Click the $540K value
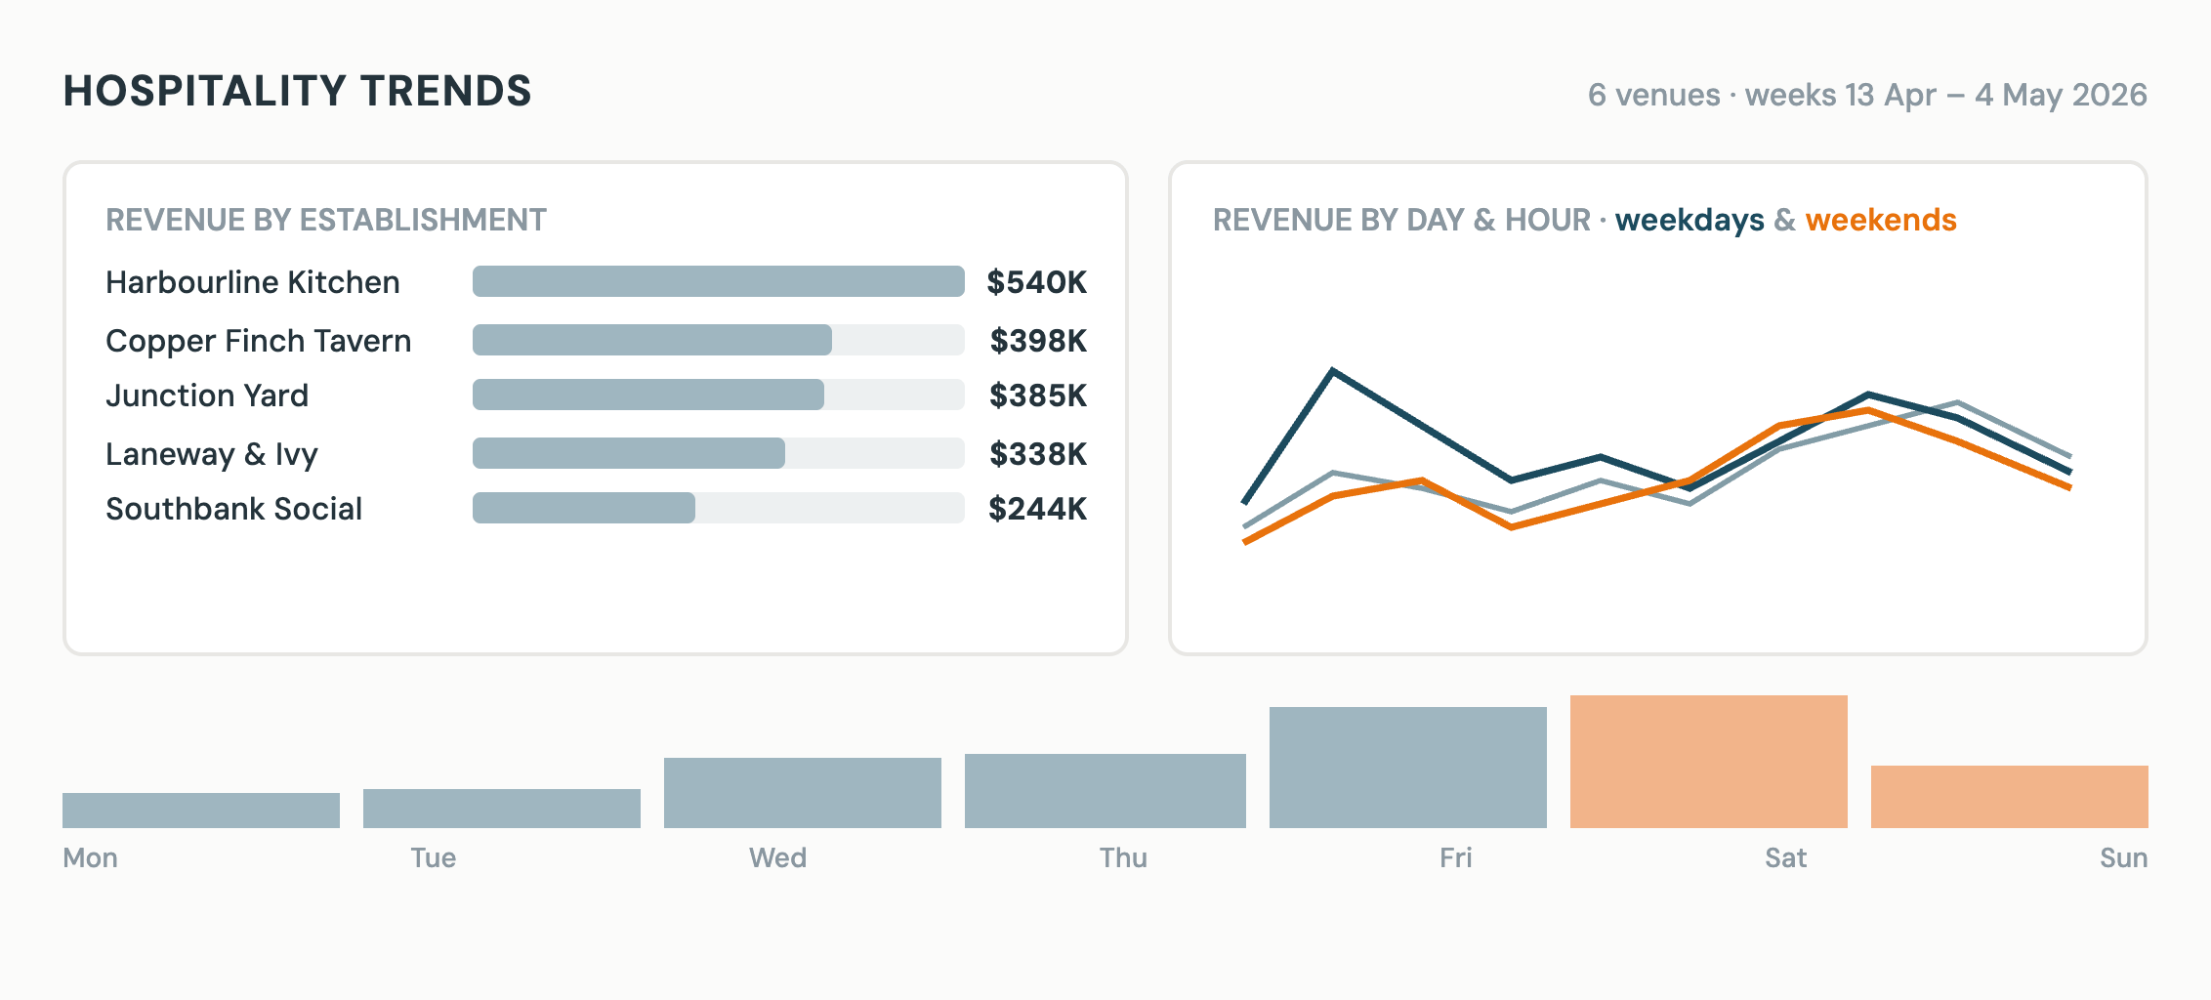The height and width of the screenshot is (1000, 2211). (x=1037, y=282)
